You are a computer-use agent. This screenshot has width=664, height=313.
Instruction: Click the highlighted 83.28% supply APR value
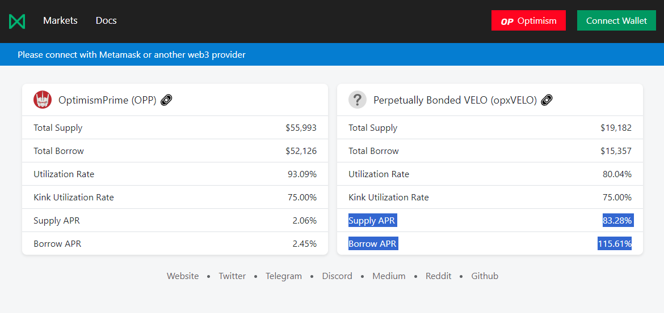(618, 221)
